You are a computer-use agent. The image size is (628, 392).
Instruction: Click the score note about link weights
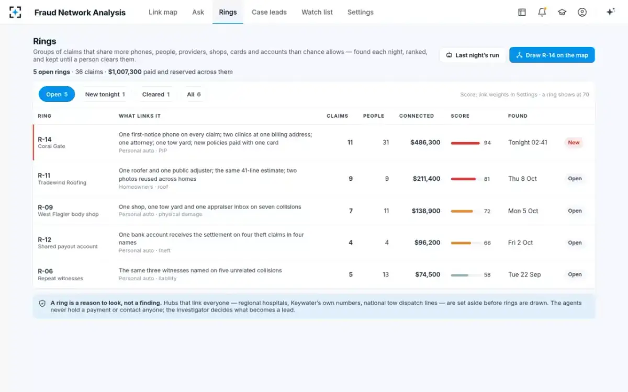pos(524,95)
